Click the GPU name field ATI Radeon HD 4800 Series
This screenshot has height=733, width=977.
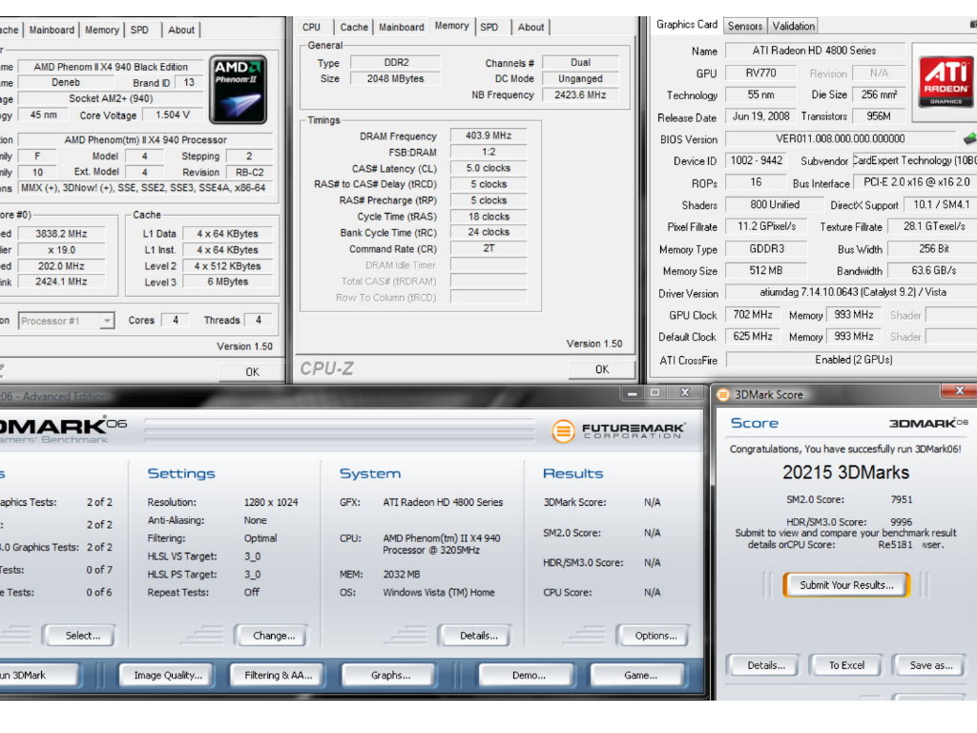click(815, 51)
